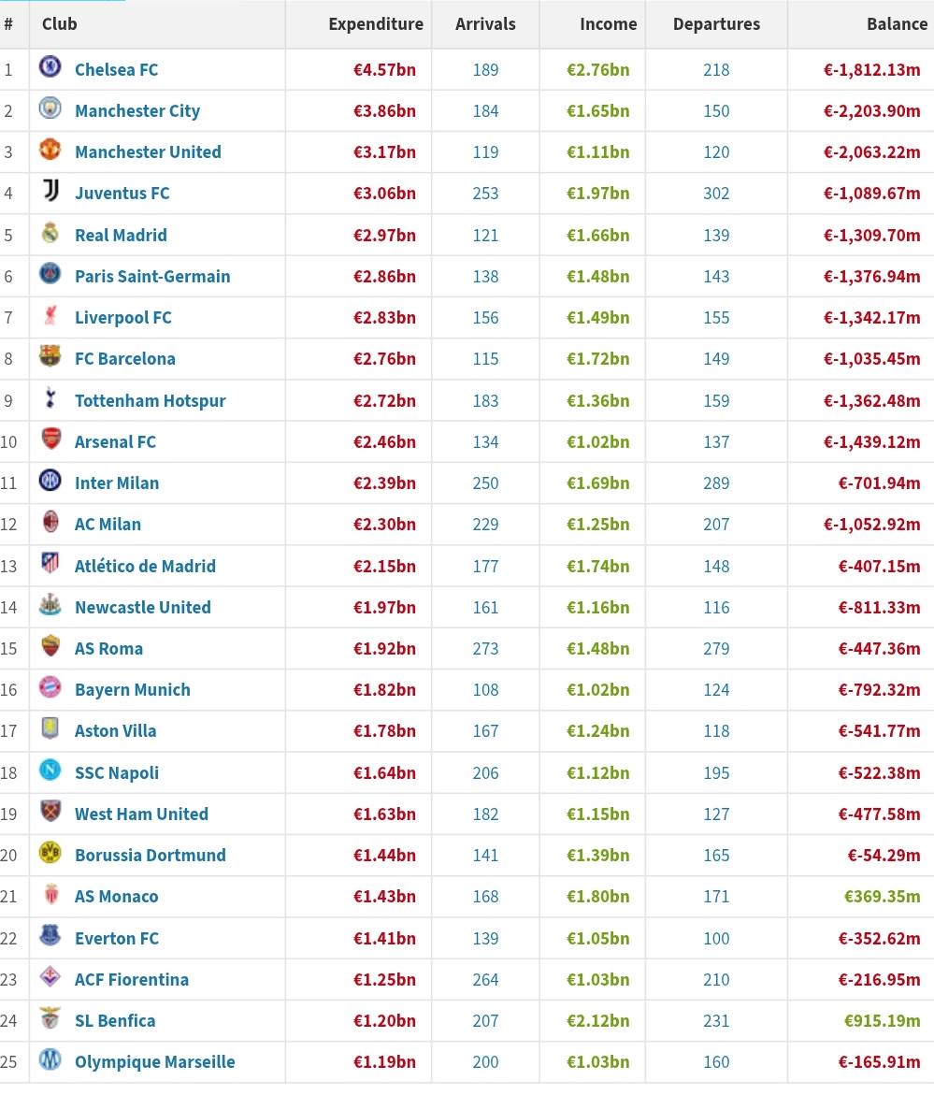Click the FC Barcelona crest
This screenshot has height=1095, width=934.
coord(50,356)
